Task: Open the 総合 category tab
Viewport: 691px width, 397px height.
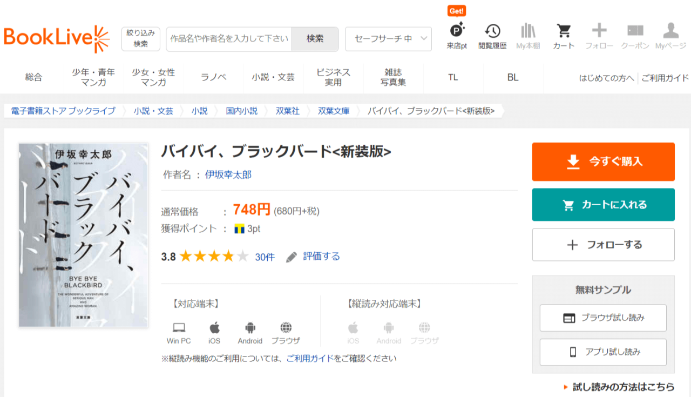Action: pos(33,77)
